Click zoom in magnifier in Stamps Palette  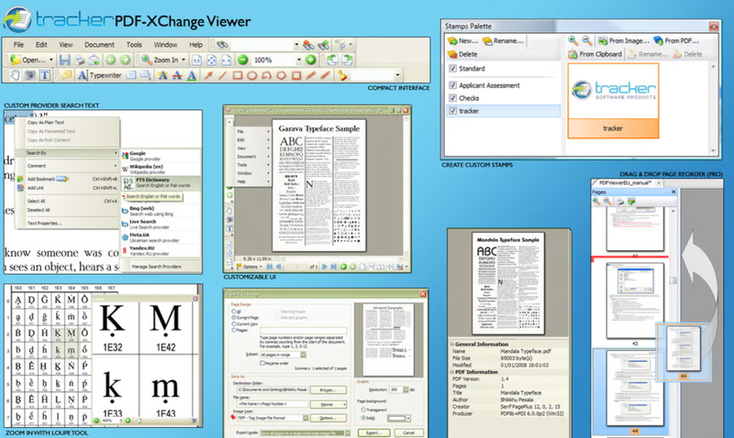point(573,40)
